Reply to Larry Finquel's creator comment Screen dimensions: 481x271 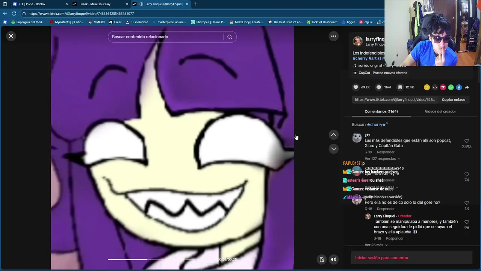point(395,239)
